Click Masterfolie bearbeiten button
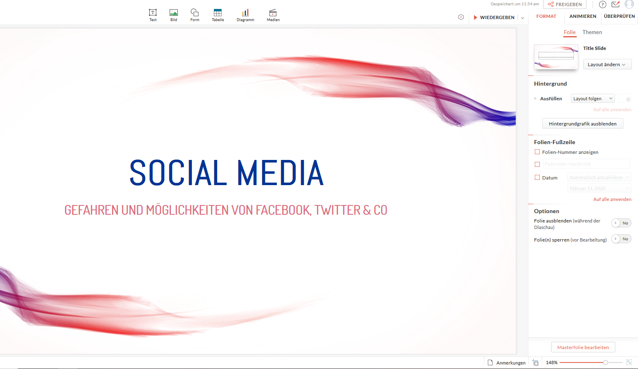638x369 pixels. coord(583,347)
